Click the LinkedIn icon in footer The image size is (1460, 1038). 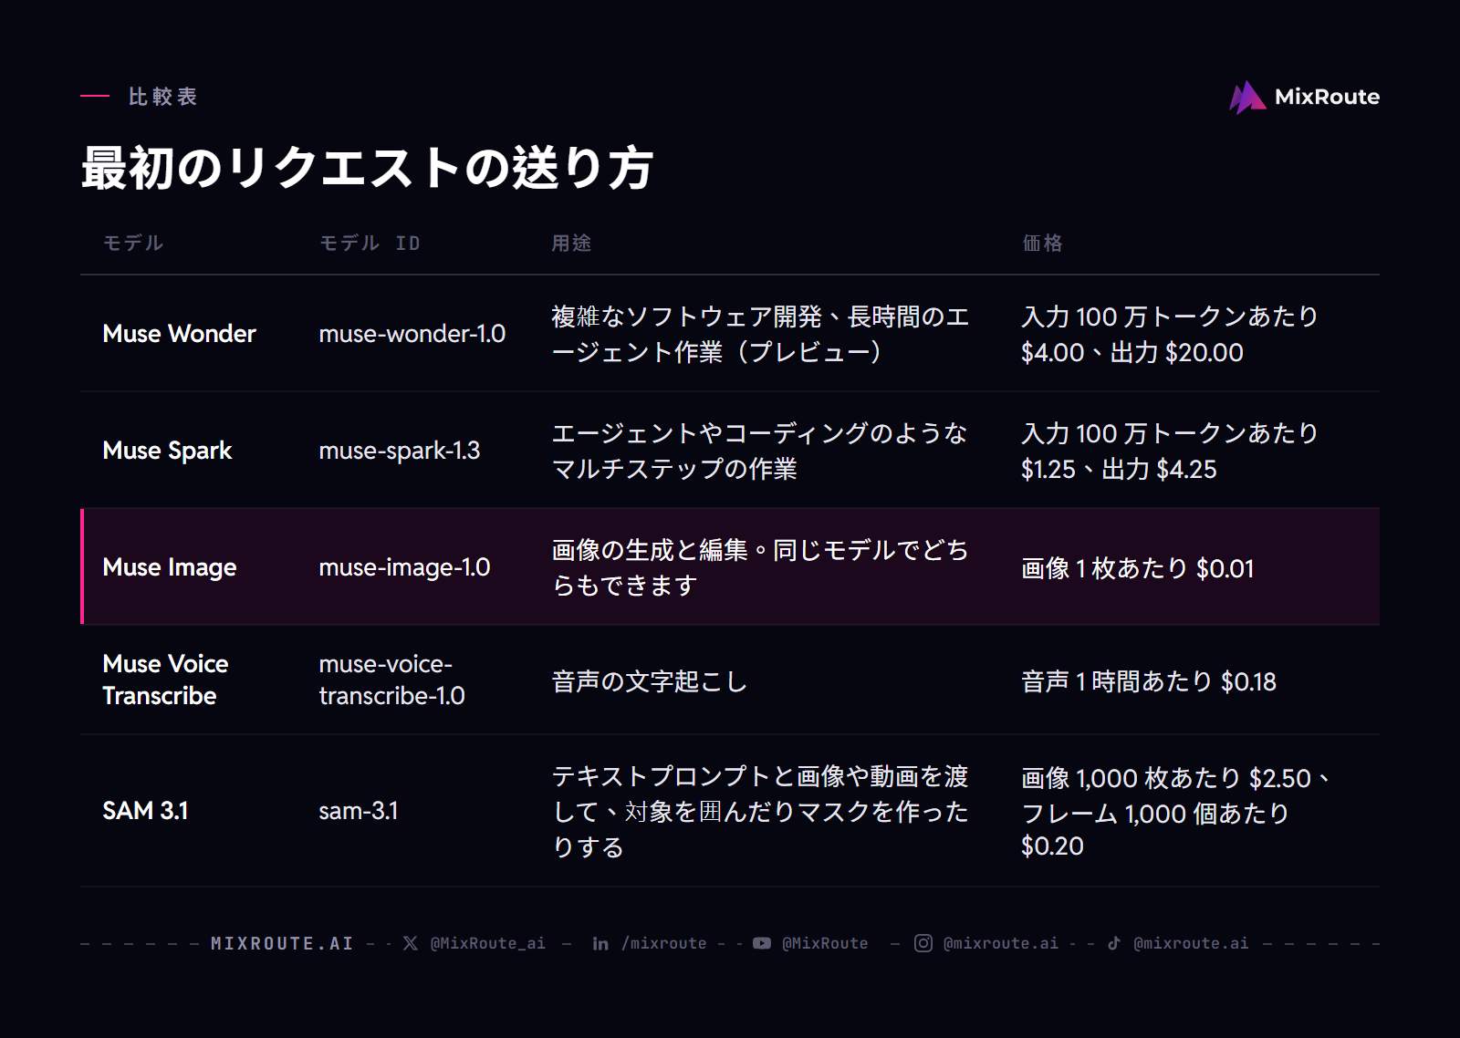point(600,943)
